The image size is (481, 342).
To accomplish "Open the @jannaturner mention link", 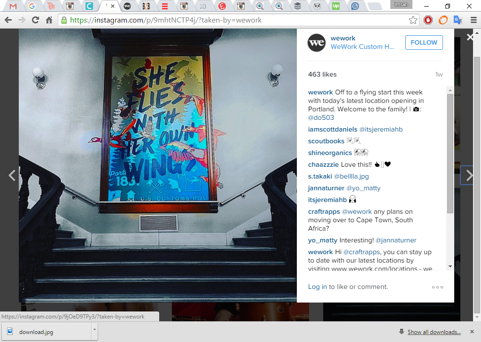I will tap(396, 241).
